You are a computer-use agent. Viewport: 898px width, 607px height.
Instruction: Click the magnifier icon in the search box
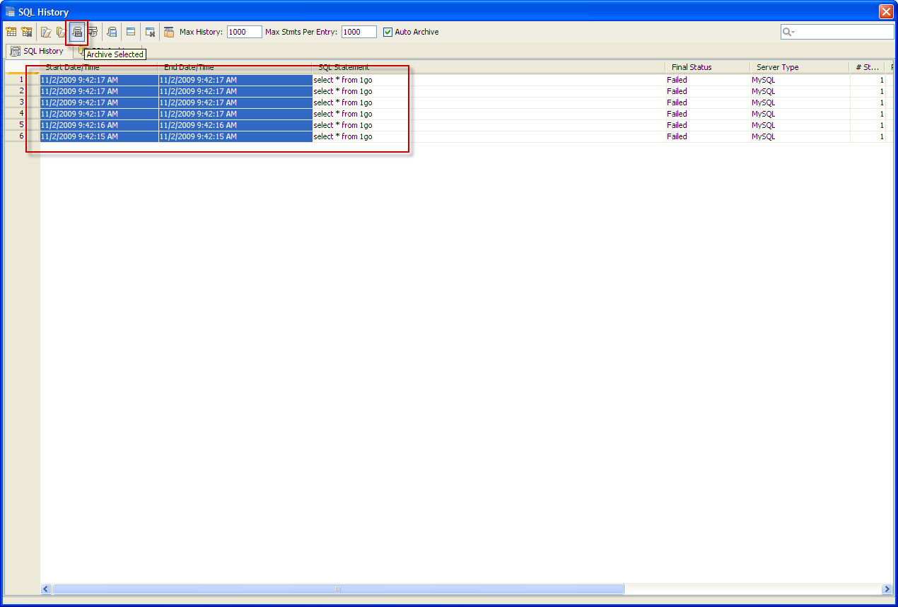tap(786, 32)
